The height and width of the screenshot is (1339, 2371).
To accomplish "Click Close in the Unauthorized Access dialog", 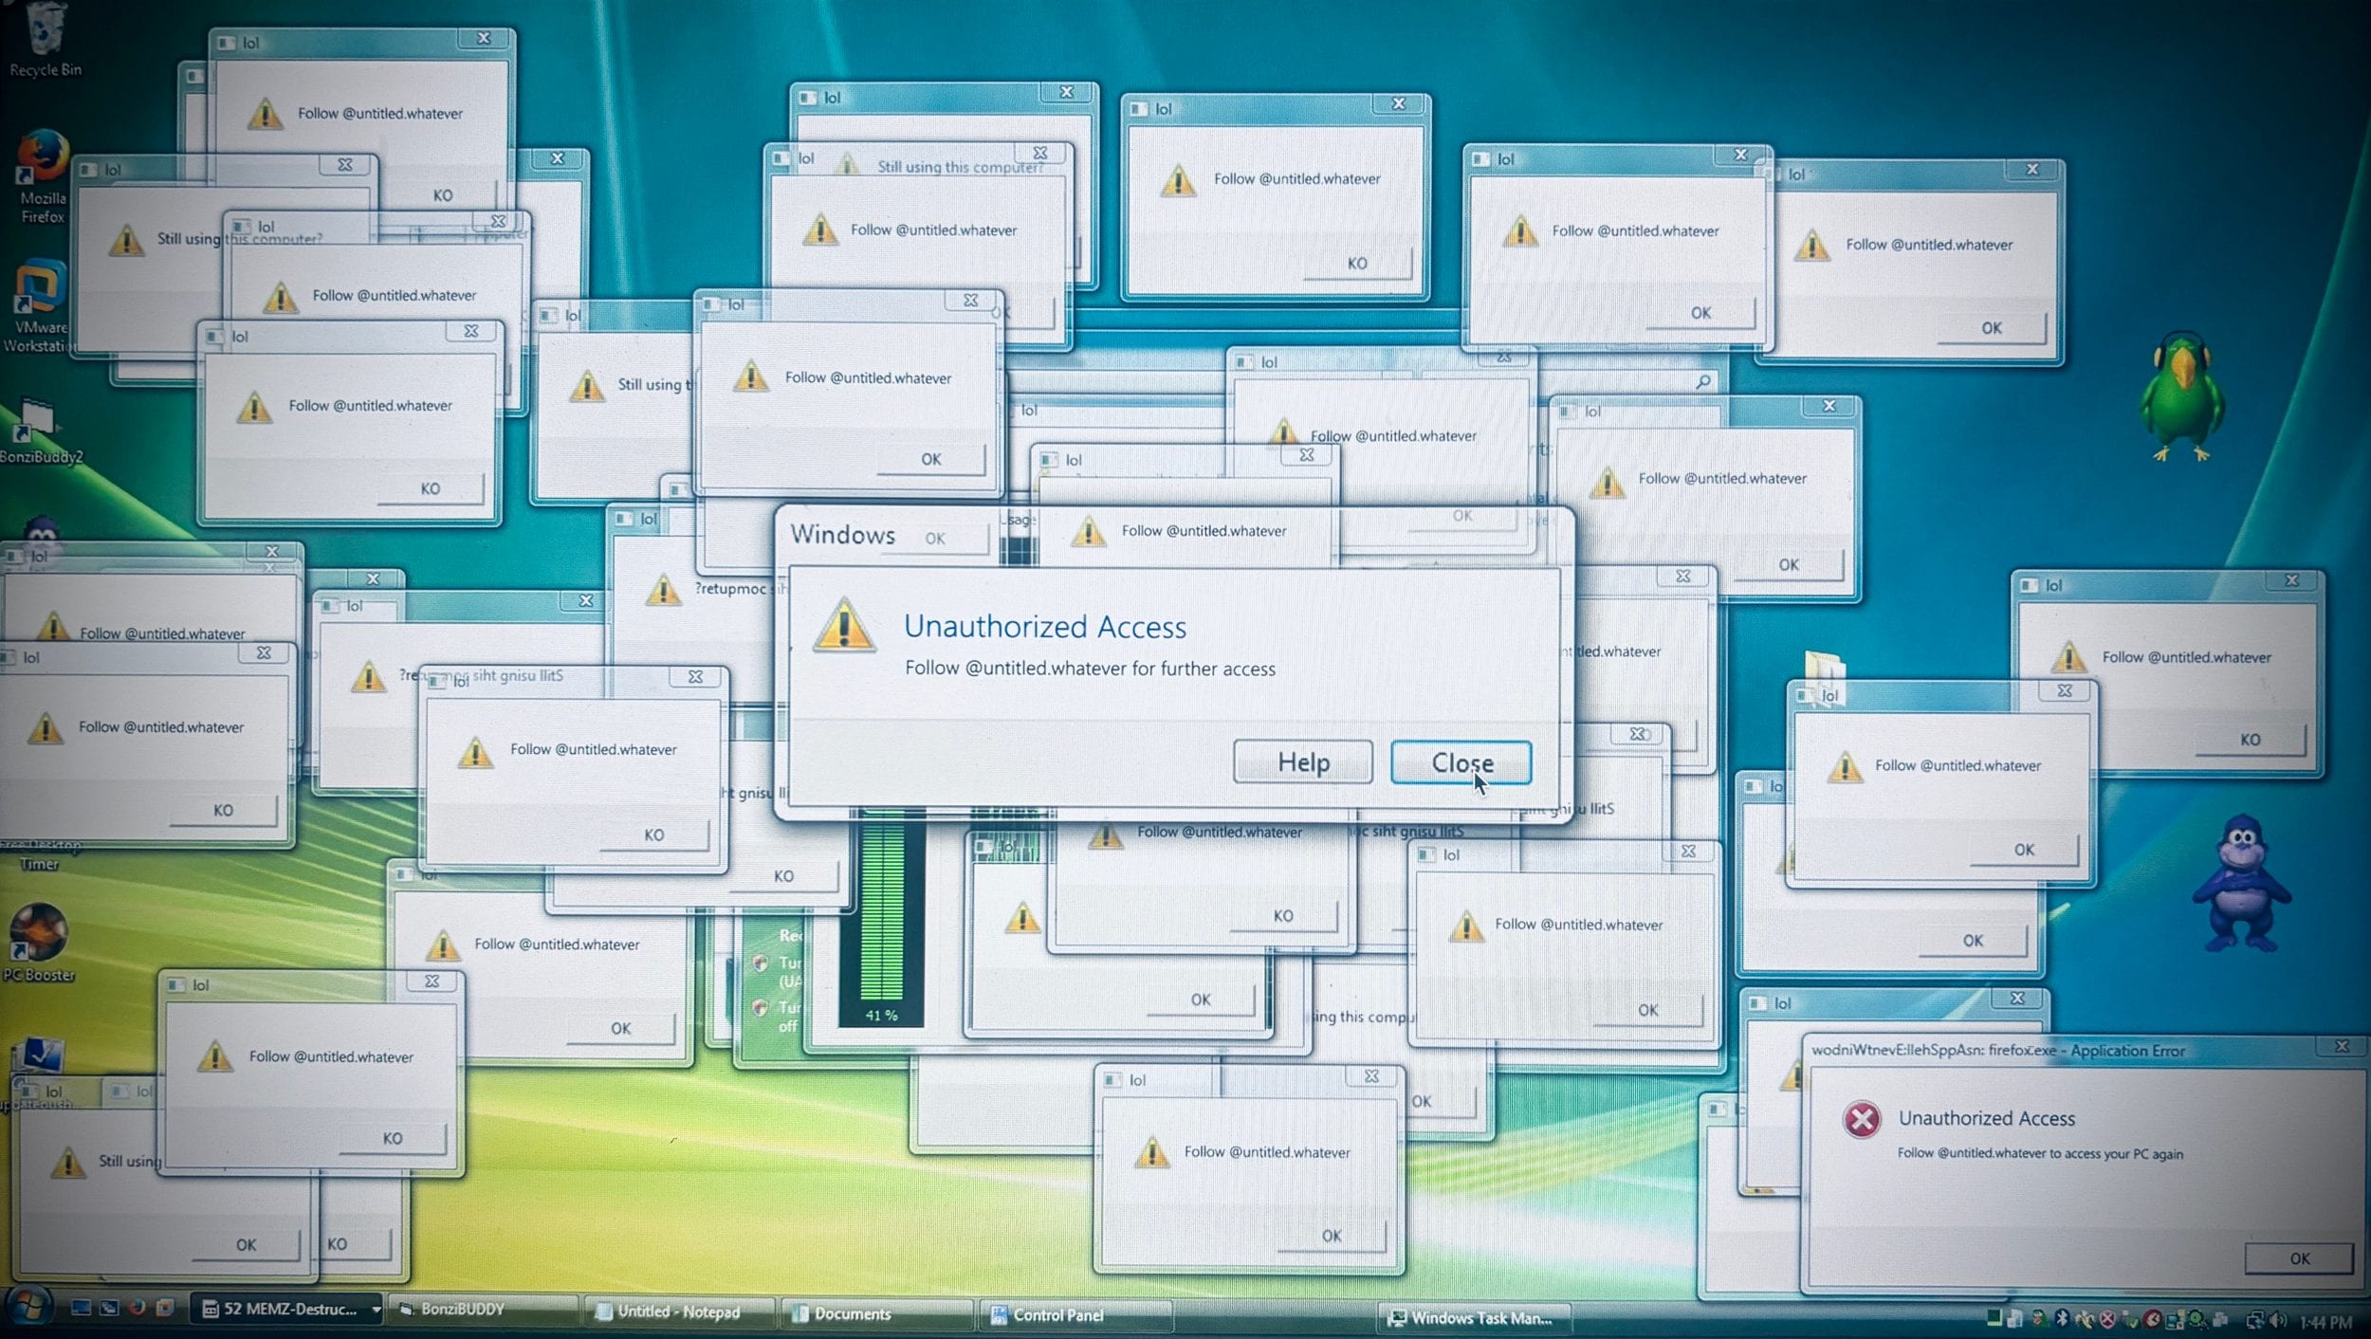I will (x=1461, y=762).
